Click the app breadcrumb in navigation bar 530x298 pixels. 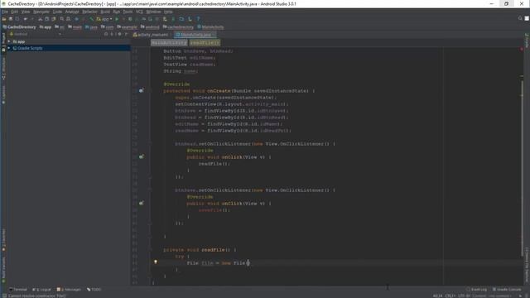(46, 26)
